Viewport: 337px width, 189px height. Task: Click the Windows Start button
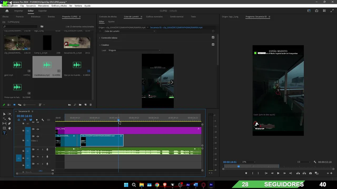tap(126, 185)
